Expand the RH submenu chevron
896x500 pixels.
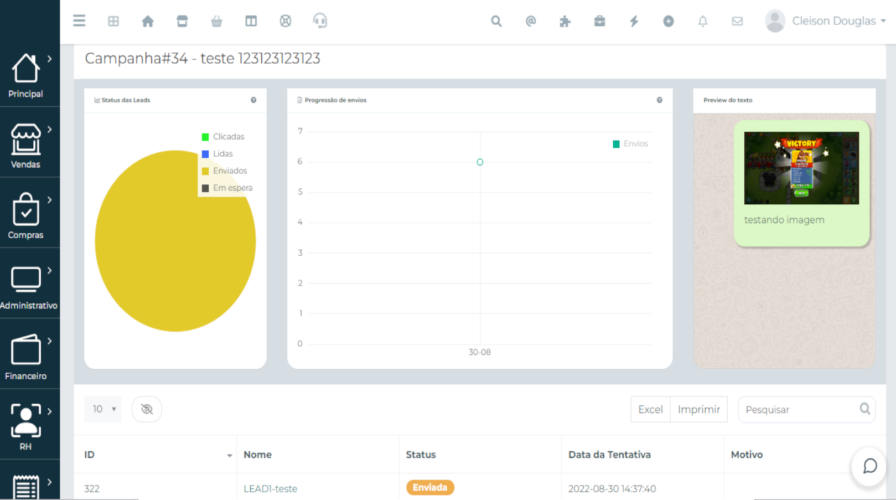[x=50, y=411]
